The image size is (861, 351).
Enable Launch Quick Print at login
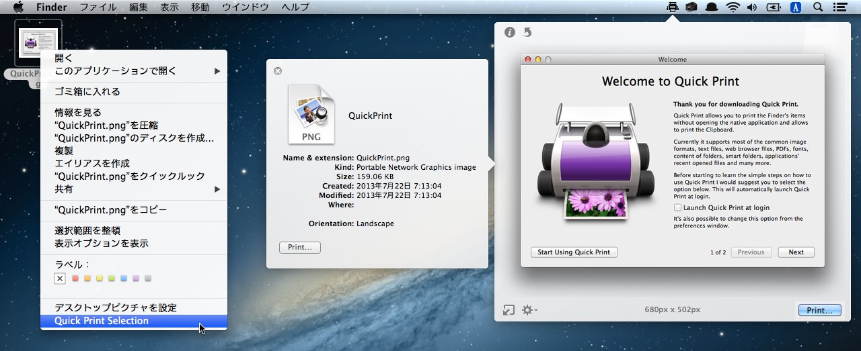click(677, 208)
